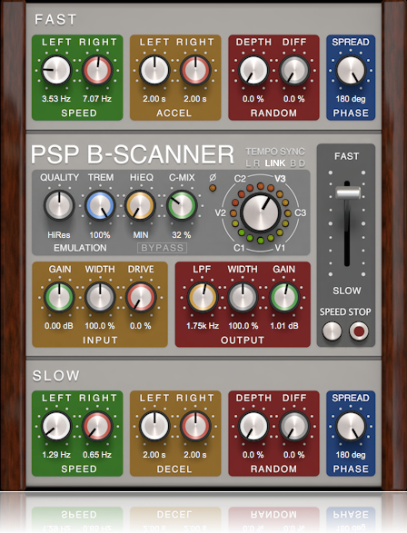Image resolution: width=407 pixels, height=533 pixels.
Task: Click the 0.65 Hz slow speed value
Action: [x=97, y=455]
